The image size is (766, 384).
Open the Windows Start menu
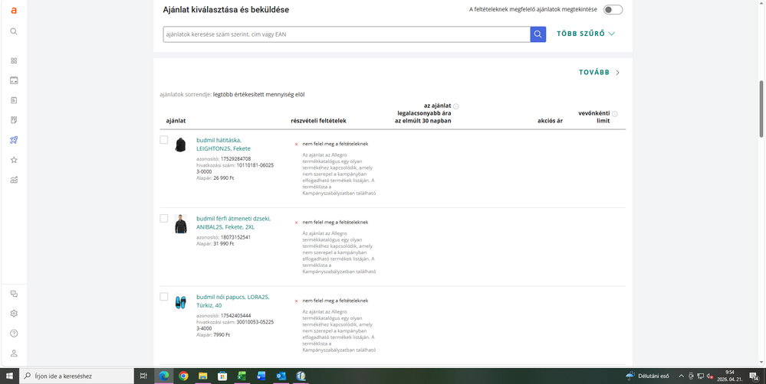[x=9, y=376]
